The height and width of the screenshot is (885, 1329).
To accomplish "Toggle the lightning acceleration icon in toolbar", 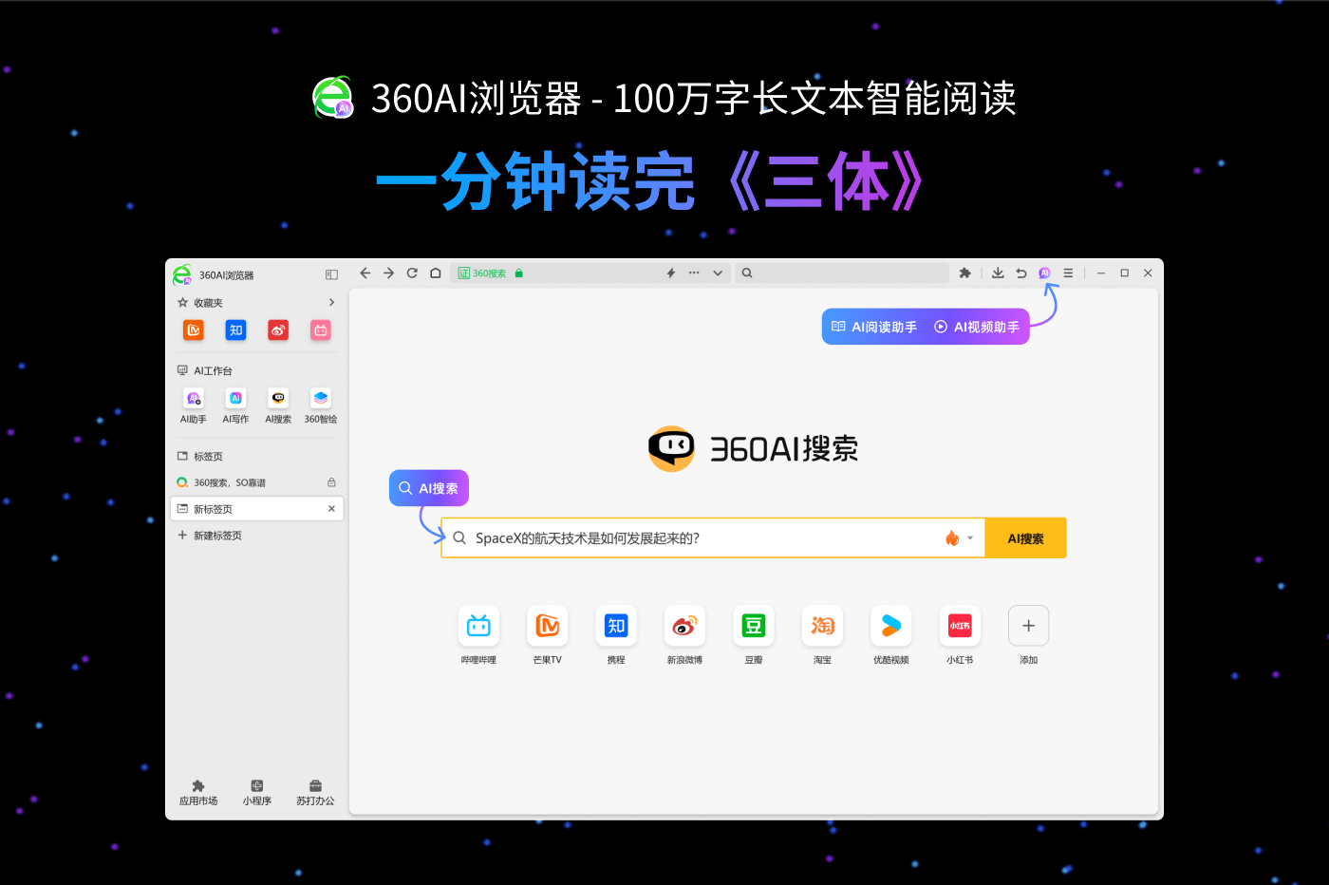I will pyautogui.click(x=671, y=273).
